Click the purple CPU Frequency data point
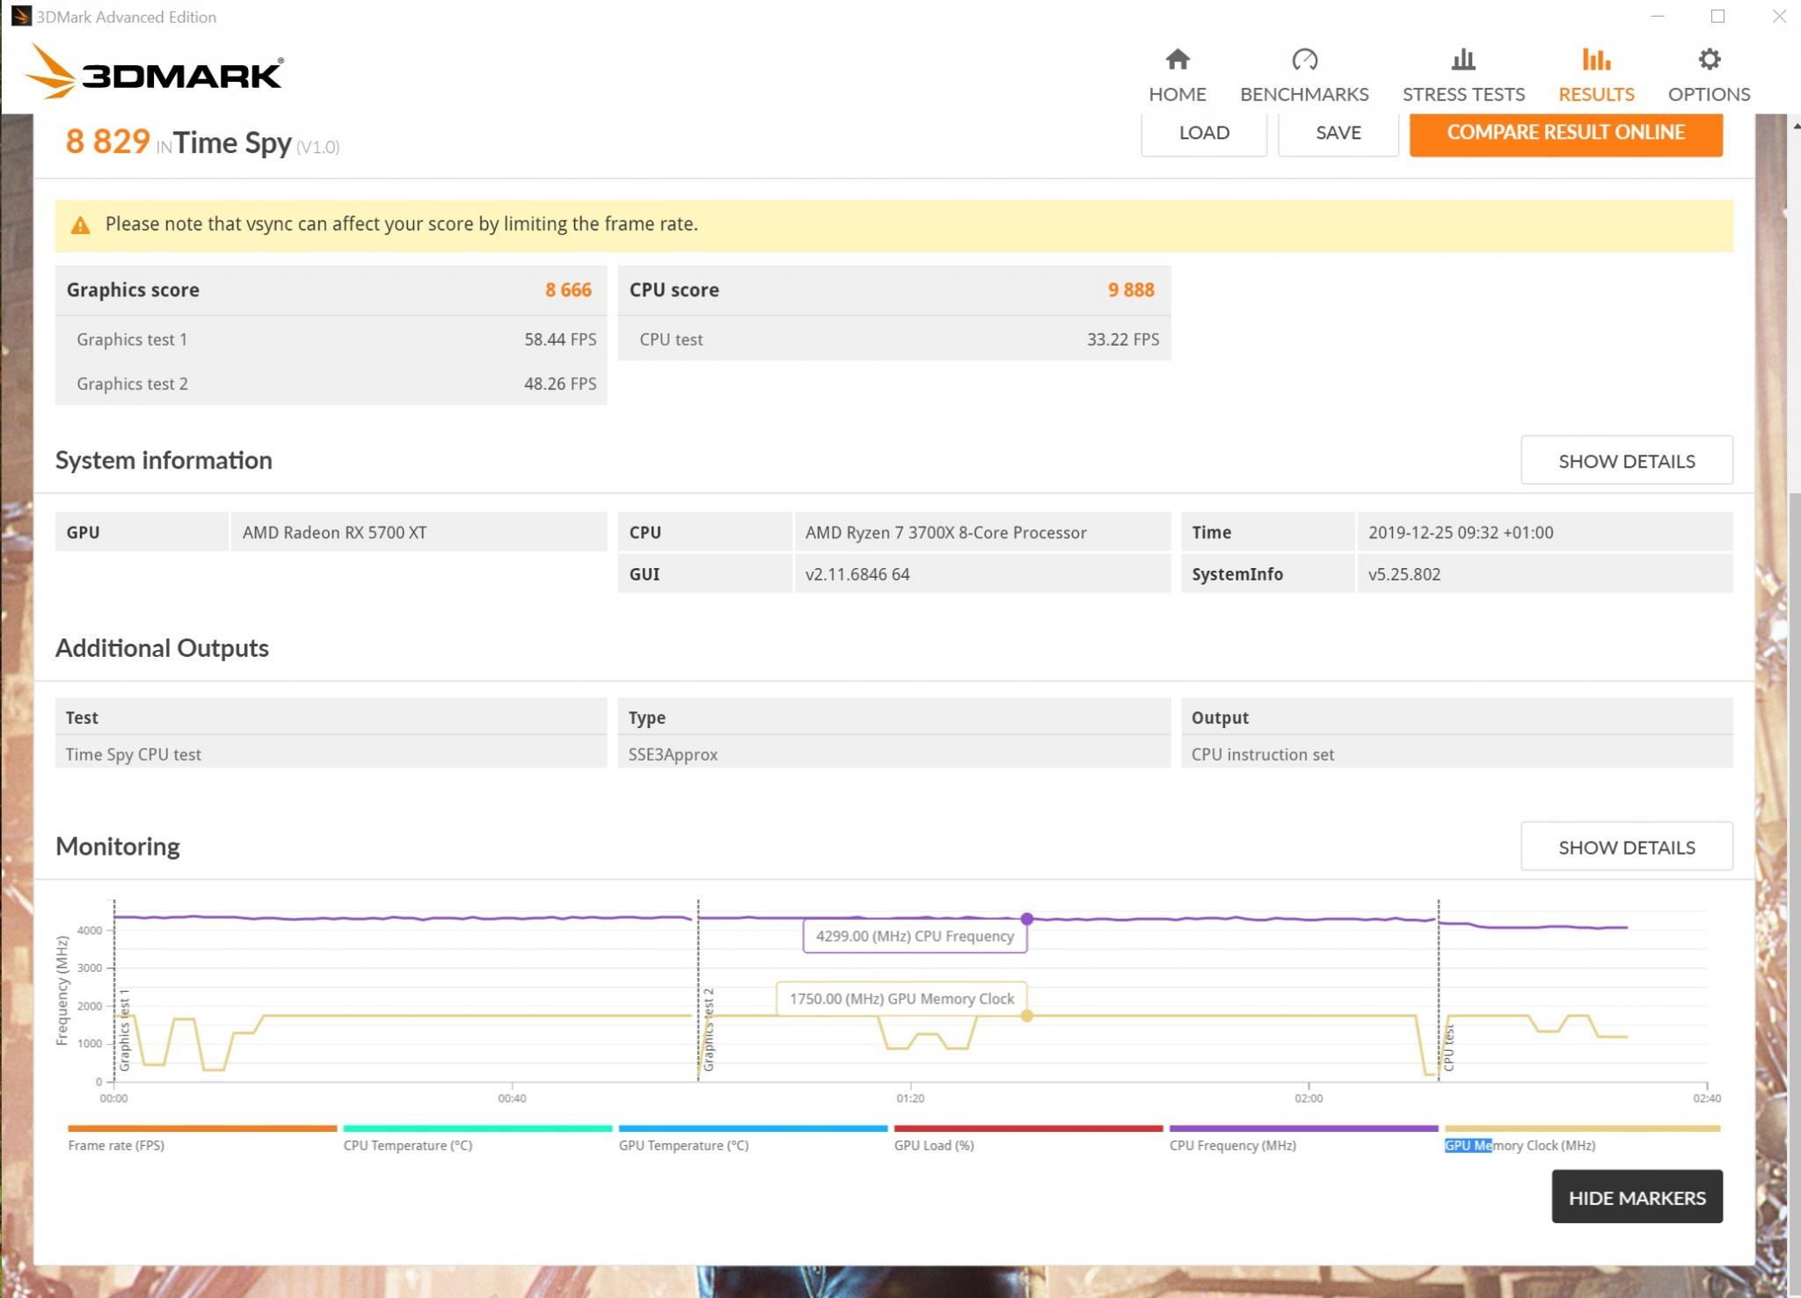Viewport: 1801px width, 1298px height. point(1027,919)
